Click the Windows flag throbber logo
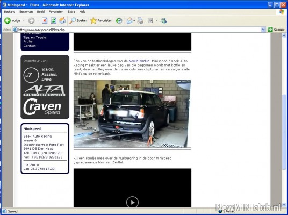 coord(281,12)
